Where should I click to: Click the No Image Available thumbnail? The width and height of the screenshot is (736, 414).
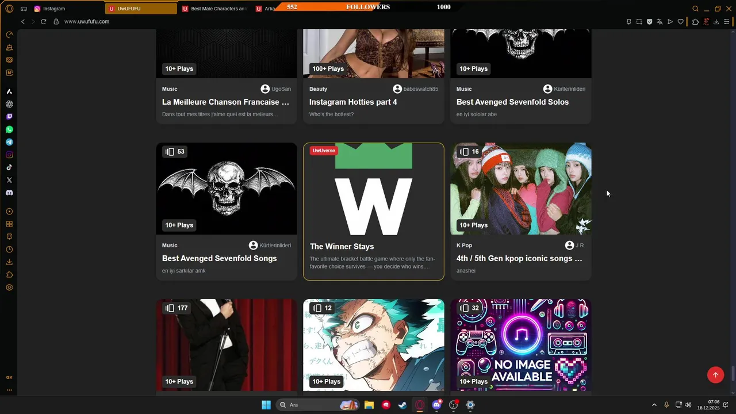tap(521, 345)
